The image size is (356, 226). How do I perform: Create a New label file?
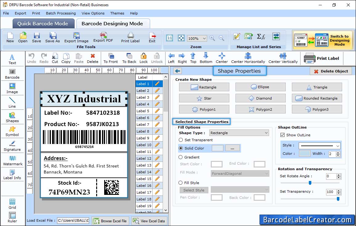(x=10, y=38)
